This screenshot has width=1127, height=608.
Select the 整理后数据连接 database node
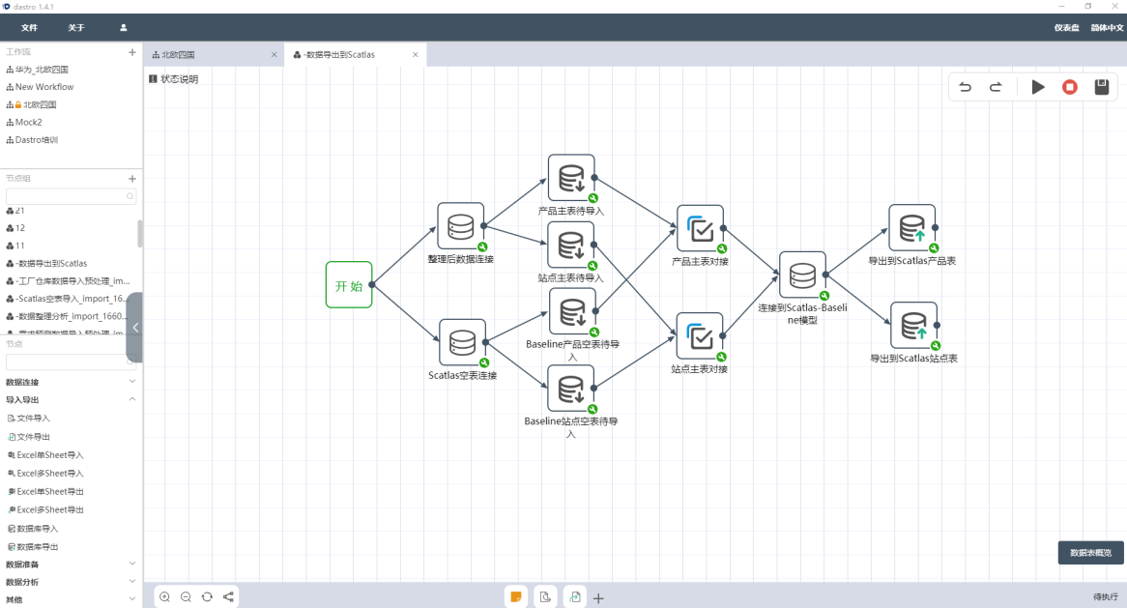click(461, 226)
